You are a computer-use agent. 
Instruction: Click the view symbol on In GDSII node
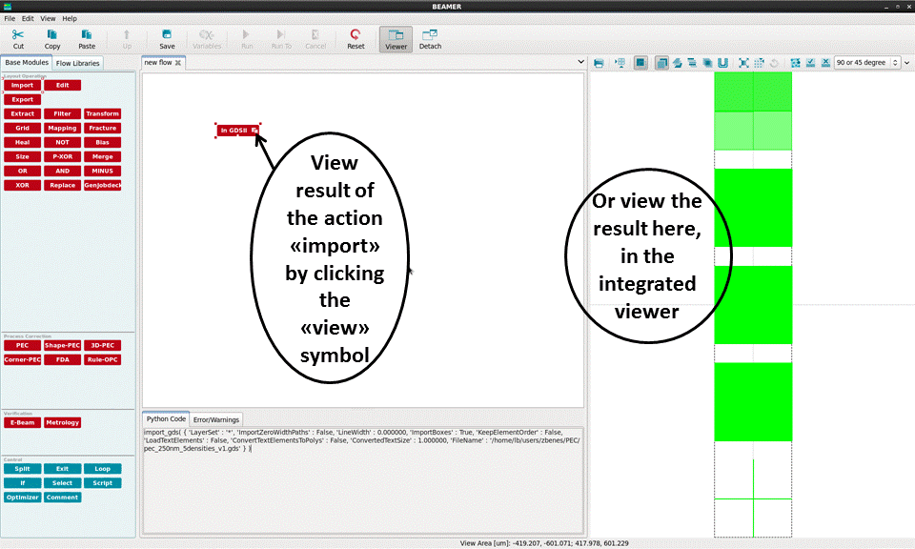tap(254, 131)
